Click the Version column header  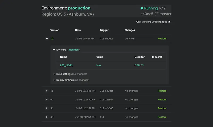[x=55, y=30]
